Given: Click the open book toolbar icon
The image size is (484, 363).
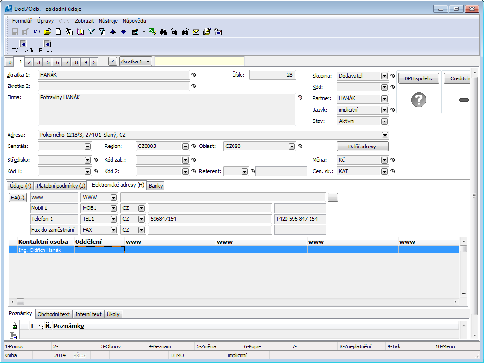Looking at the screenshot, I should [x=80, y=32].
